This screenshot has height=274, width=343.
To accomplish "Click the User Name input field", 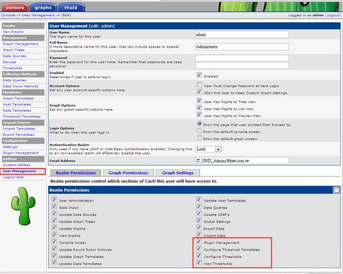I will [x=242, y=34].
